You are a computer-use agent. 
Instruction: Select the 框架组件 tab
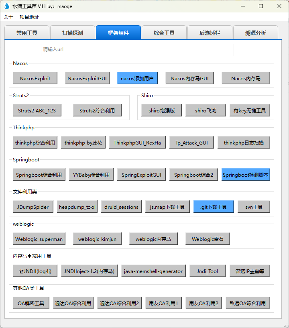[118, 33]
